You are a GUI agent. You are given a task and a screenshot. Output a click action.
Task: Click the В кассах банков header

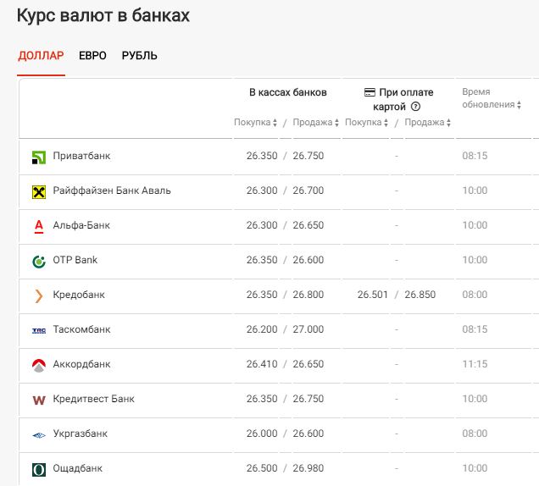click(x=288, y=92)
